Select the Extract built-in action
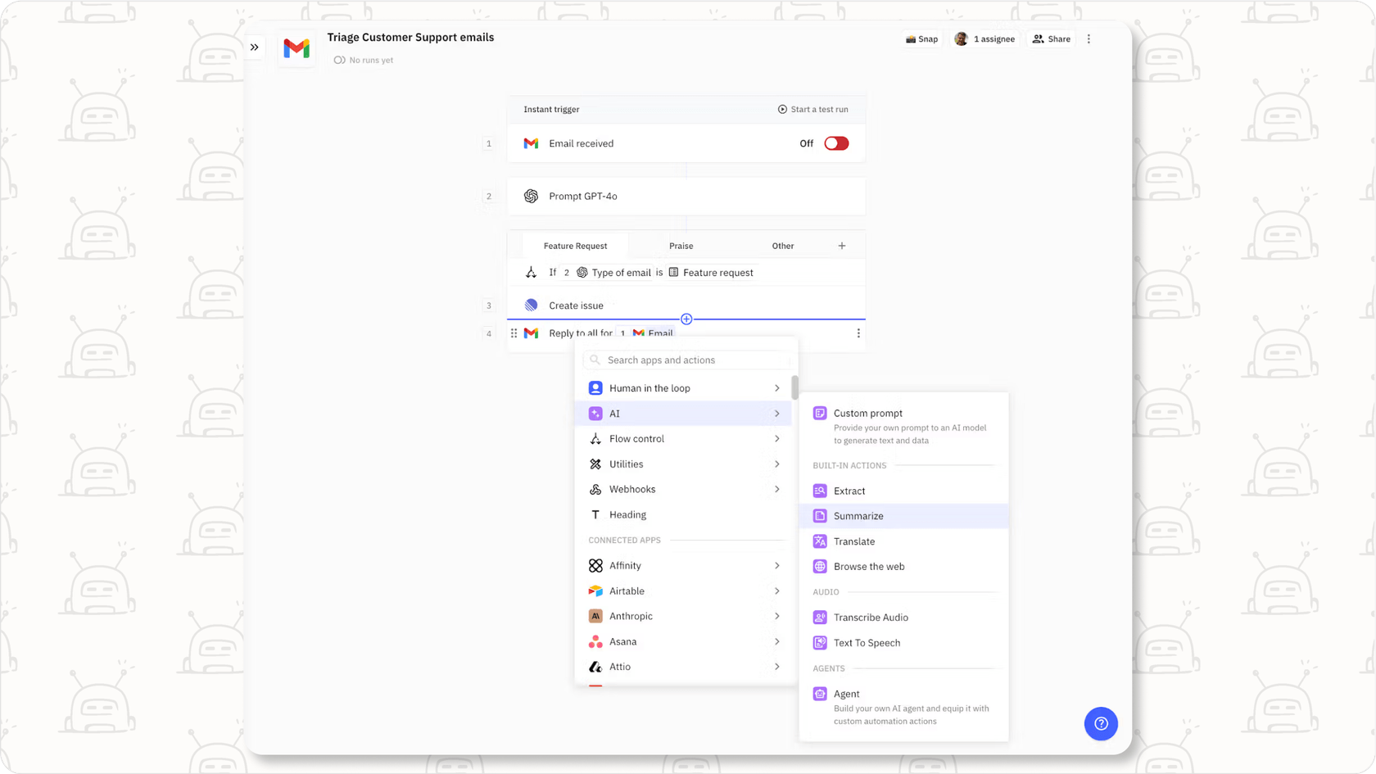The height and width of the screenshot is (774, 1376). coord(849,491)
